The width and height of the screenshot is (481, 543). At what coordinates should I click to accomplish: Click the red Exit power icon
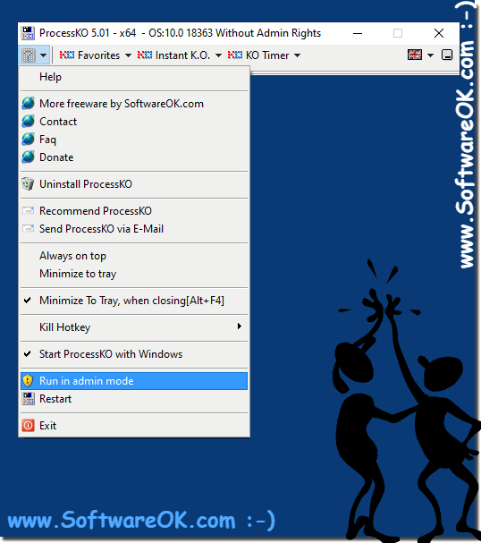28,425
